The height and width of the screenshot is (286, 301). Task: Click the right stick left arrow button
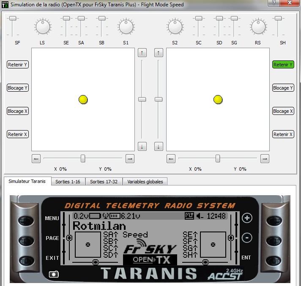[171, 159]
